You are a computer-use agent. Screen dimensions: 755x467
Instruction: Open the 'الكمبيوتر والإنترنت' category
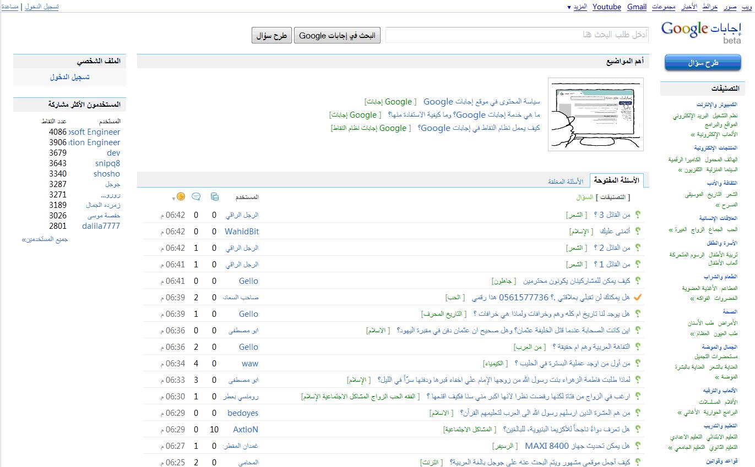pos(716,105)
